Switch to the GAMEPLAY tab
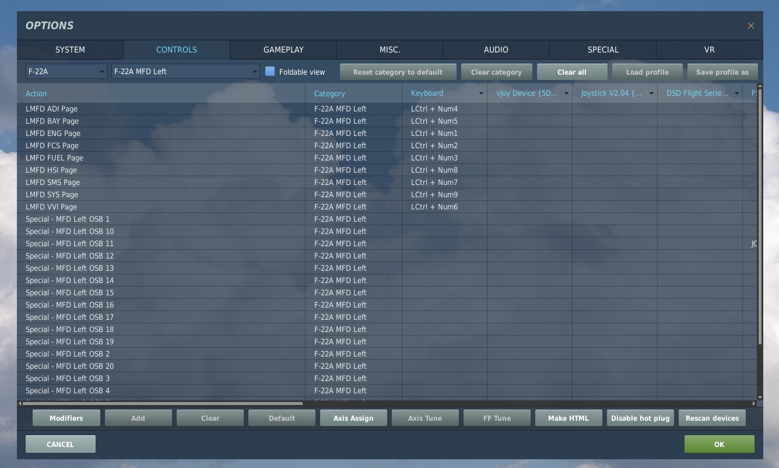779x468 pixels. [x=283, y=50]
